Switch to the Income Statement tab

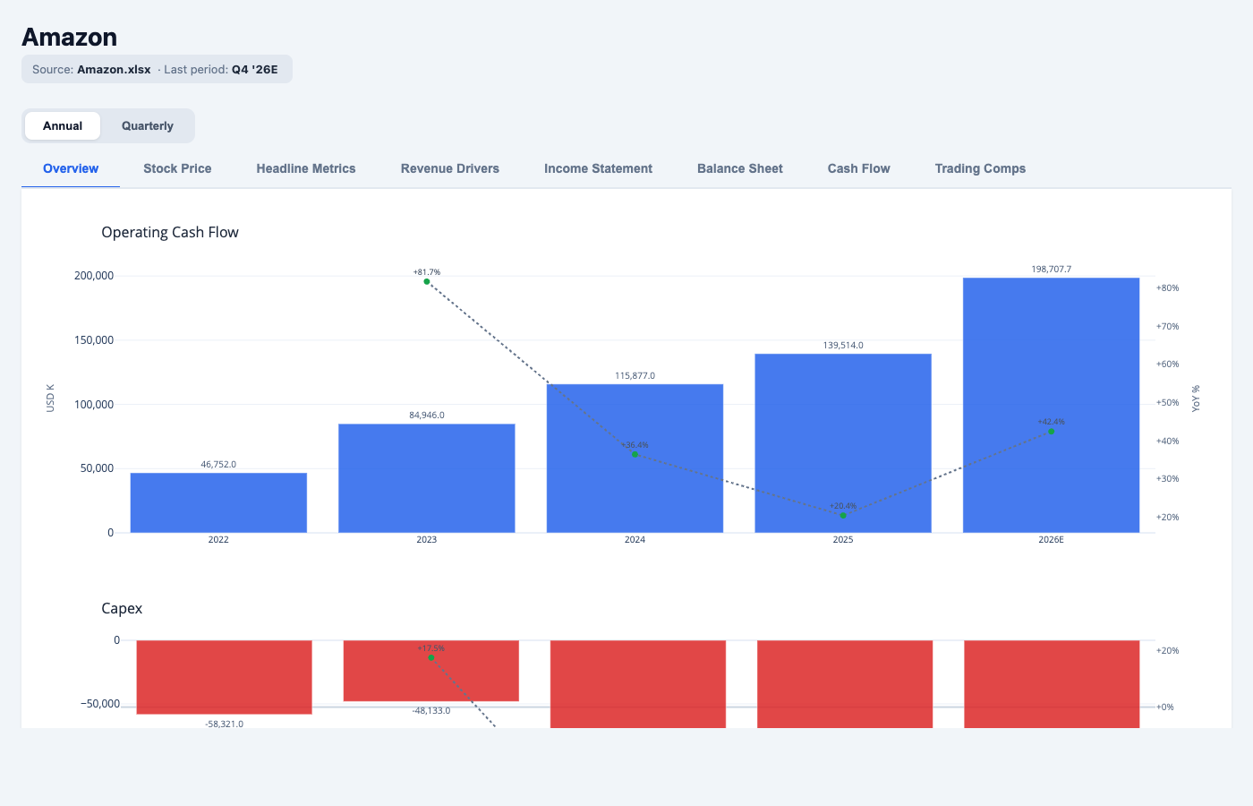[598, 168]
